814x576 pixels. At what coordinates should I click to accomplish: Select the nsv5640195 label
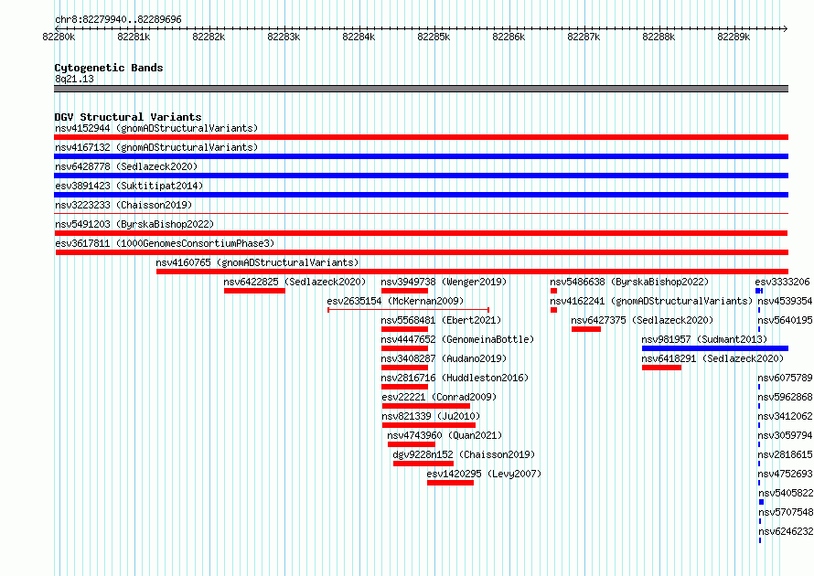coord(785,320)
